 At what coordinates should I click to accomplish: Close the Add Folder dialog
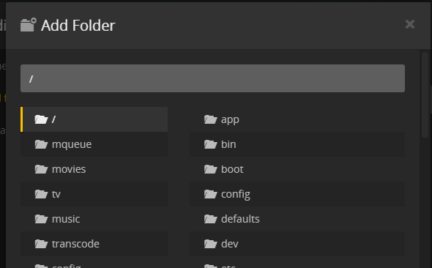tap(410, 24)
